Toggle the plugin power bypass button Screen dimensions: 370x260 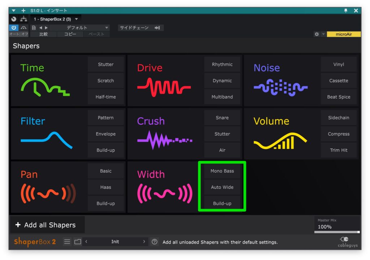click(x=14, y=28)
